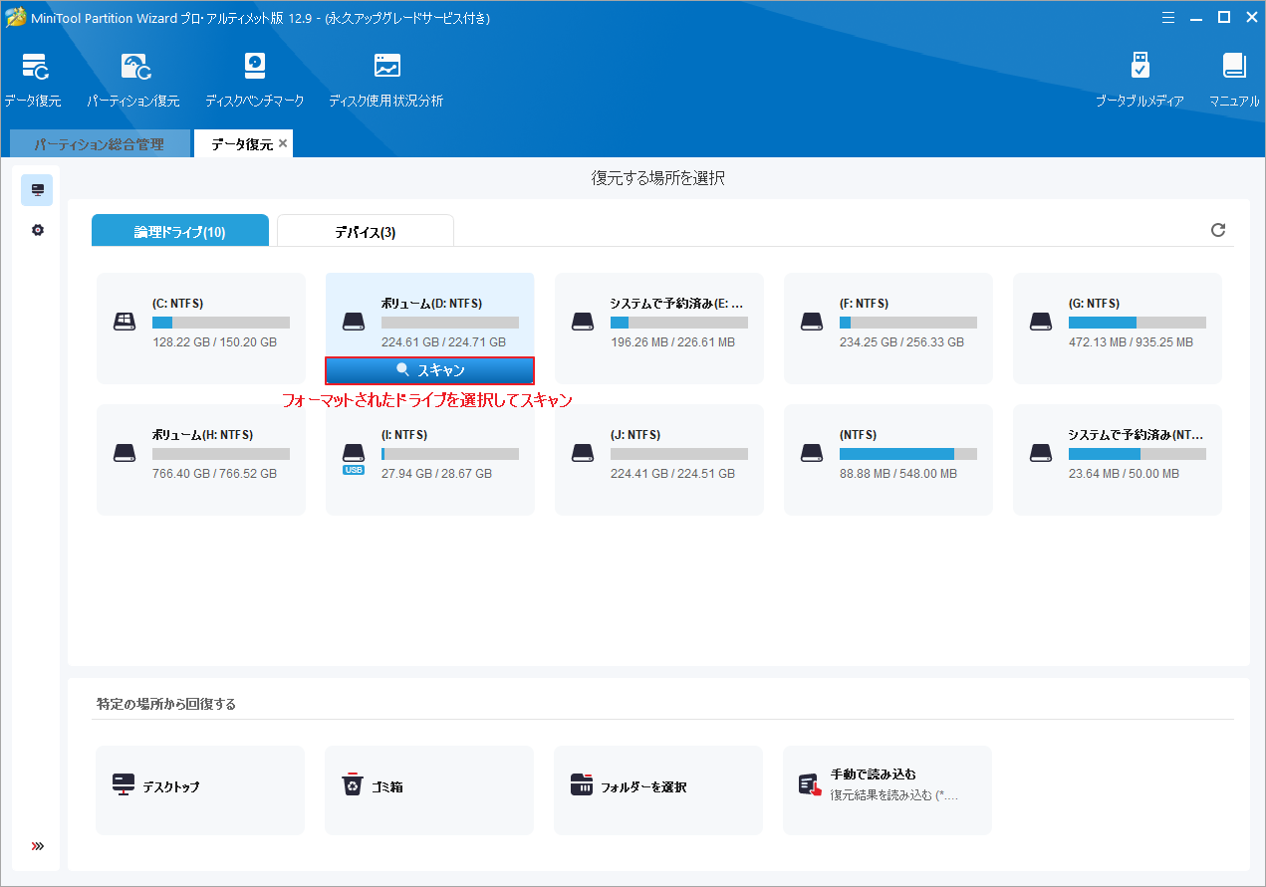Open the マニュアル book icon
Image resolution: width=1266 pixels, height=887 pixels.
(1234, 67)
